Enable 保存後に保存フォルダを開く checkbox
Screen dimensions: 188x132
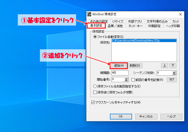[x=95, y=92]
